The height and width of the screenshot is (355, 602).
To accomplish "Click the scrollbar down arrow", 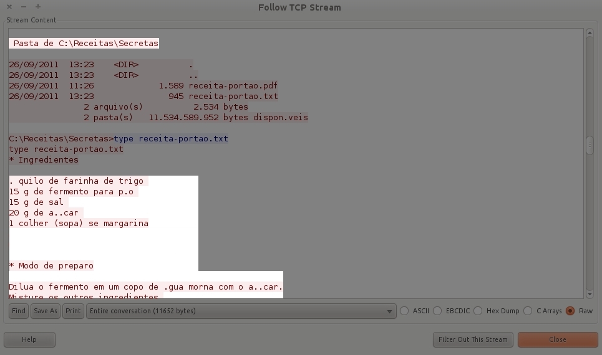I will point(590,295).
